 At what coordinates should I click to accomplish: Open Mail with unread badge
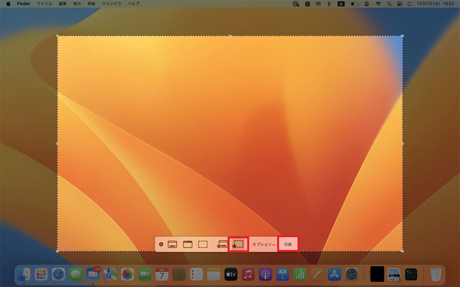coord(93,274)
